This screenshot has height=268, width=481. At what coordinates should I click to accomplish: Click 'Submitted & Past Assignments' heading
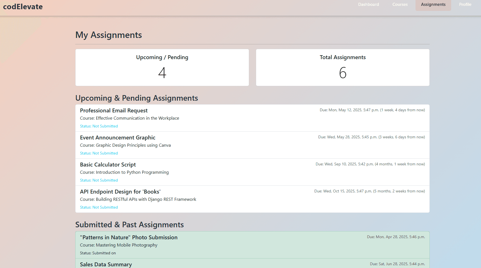click(x=130, y=225)
